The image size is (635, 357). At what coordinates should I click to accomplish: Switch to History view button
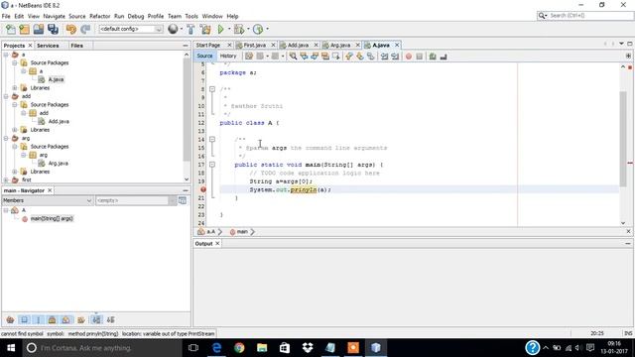point(228,56)
